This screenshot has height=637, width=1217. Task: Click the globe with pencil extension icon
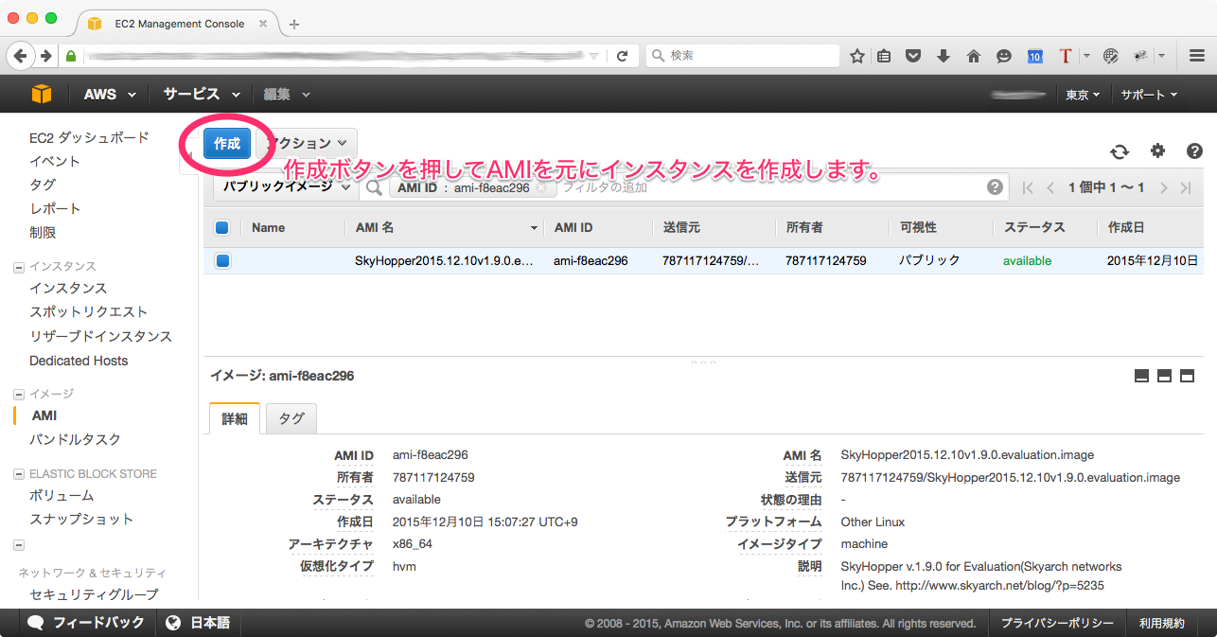pos(1111,56)
